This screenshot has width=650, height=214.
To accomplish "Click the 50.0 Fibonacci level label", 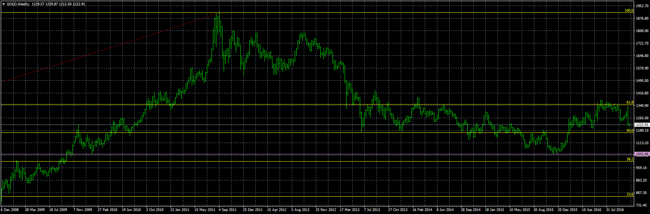I will coord(630,131).
